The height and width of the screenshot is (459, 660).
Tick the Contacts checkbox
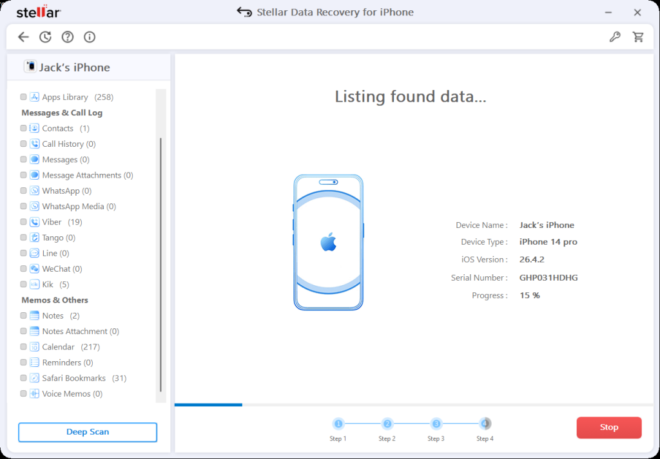point(24,128)
